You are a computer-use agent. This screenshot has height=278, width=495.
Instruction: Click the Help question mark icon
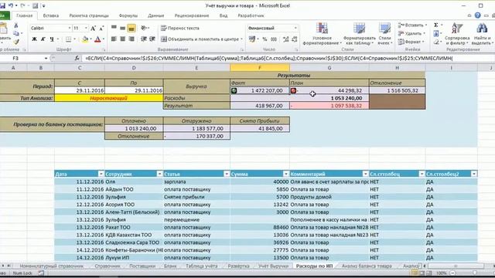pos(478,15)
